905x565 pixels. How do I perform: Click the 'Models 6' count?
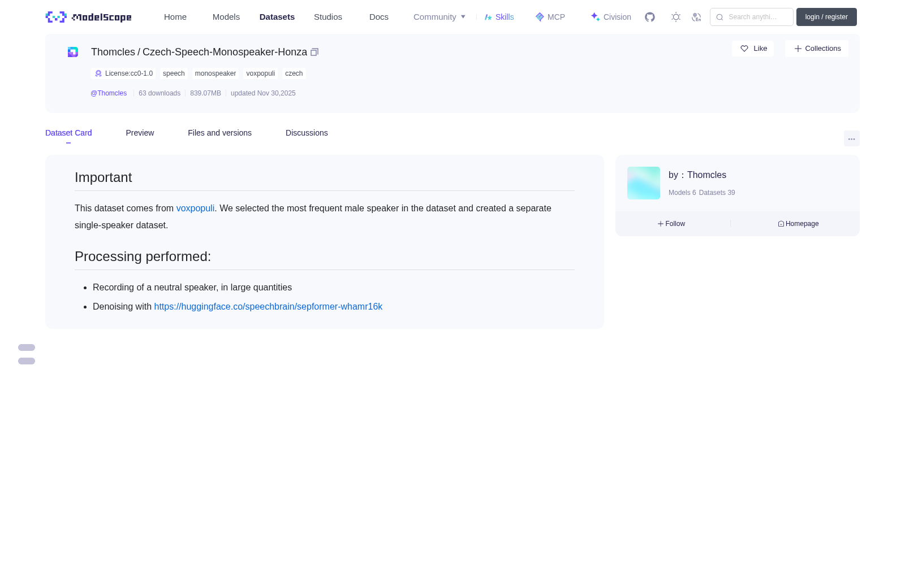point(682,193)
